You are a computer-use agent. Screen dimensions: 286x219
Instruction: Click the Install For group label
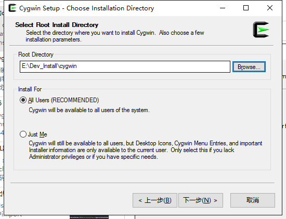[30, 89]
